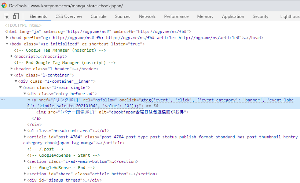The height and width of the screenshot is (183, 300).
Task: Open the Sources tab
Action: tap(122, 16)
